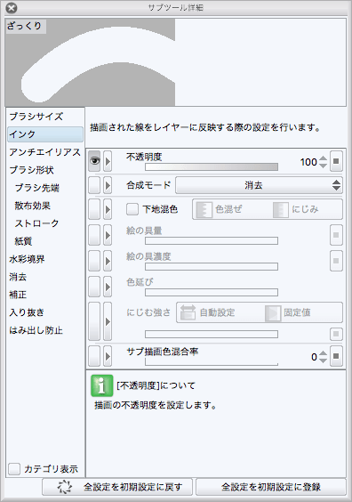Click the ざっくり brush stroke preview
The width and height of the screenshot is (352, 502).
[x=175, y=62]
